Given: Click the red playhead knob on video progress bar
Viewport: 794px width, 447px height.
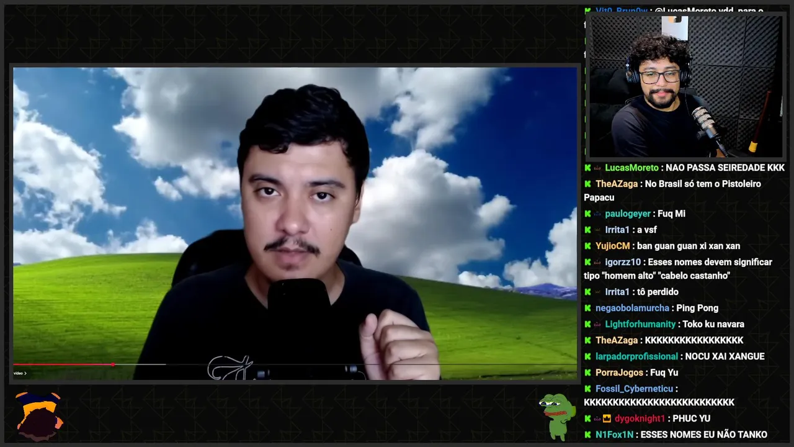Looking at the screenshot, I should tap(113, 364).
